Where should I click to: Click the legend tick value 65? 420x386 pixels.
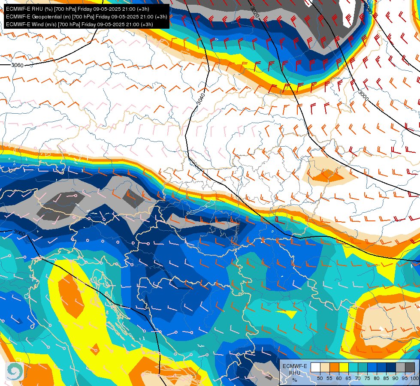pos(348,378)
